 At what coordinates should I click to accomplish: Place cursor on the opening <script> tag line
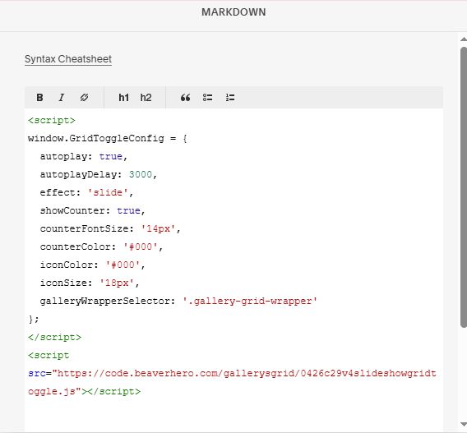click(x=52, y=121)
